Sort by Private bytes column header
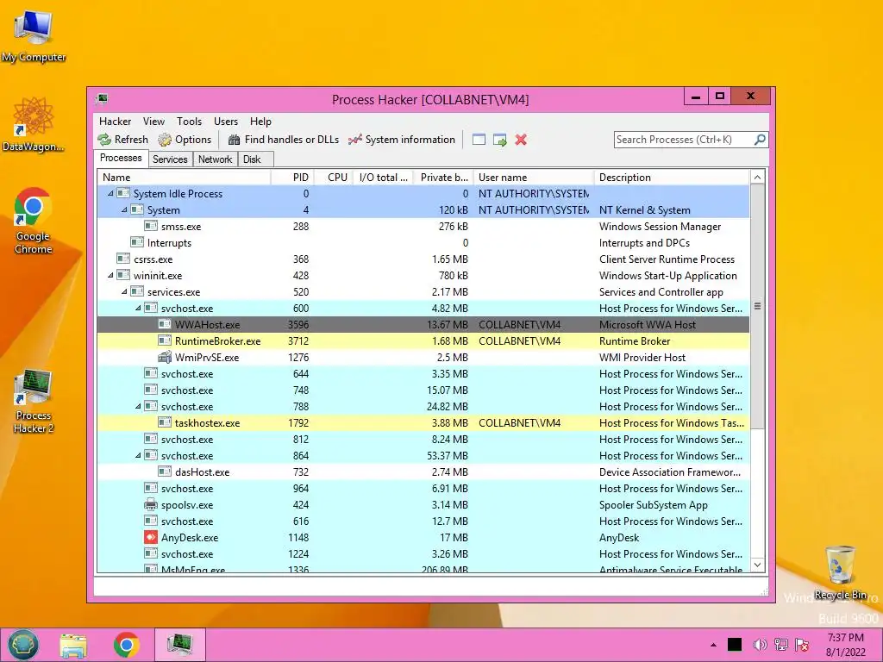 (443, 178)
